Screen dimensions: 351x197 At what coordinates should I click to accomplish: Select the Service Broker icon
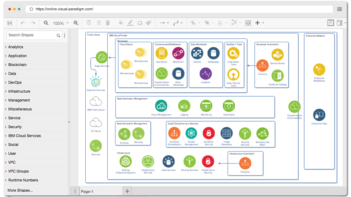click(x=278, y=55)
